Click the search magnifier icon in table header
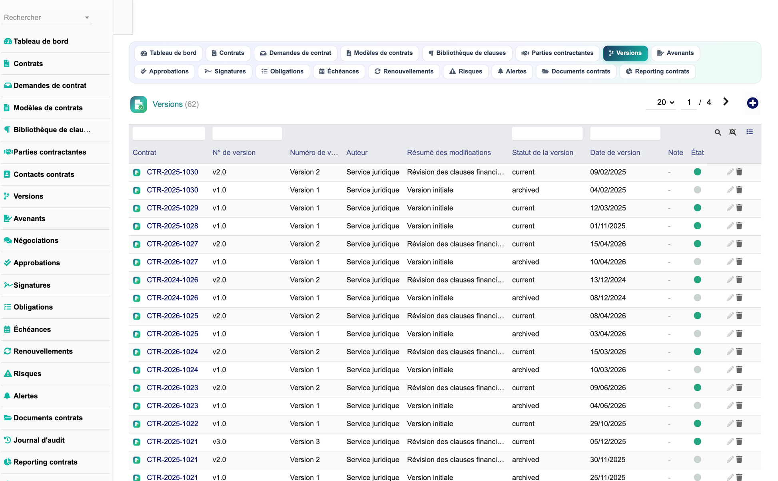 pyautogui.click(x=718, y=132)
